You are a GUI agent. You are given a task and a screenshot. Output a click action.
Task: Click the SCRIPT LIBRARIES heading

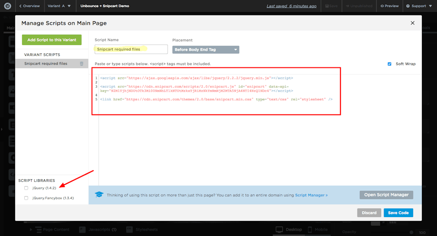(x=36, y=181)
